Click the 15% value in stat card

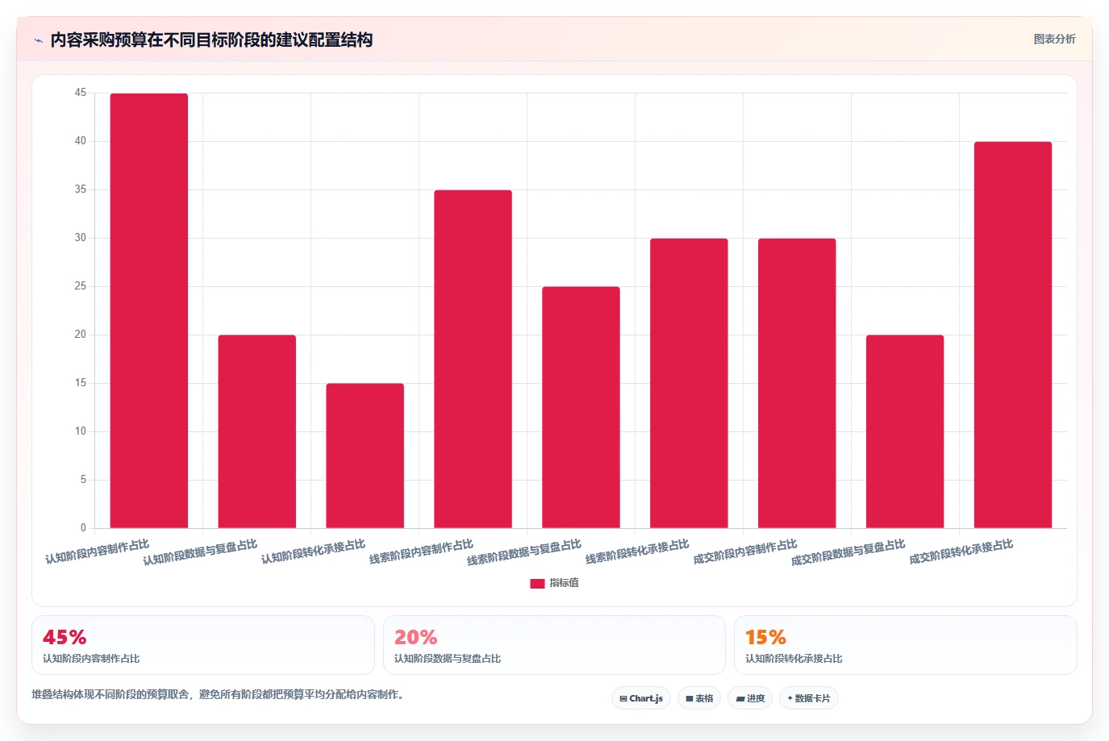[x=765, y=637]
